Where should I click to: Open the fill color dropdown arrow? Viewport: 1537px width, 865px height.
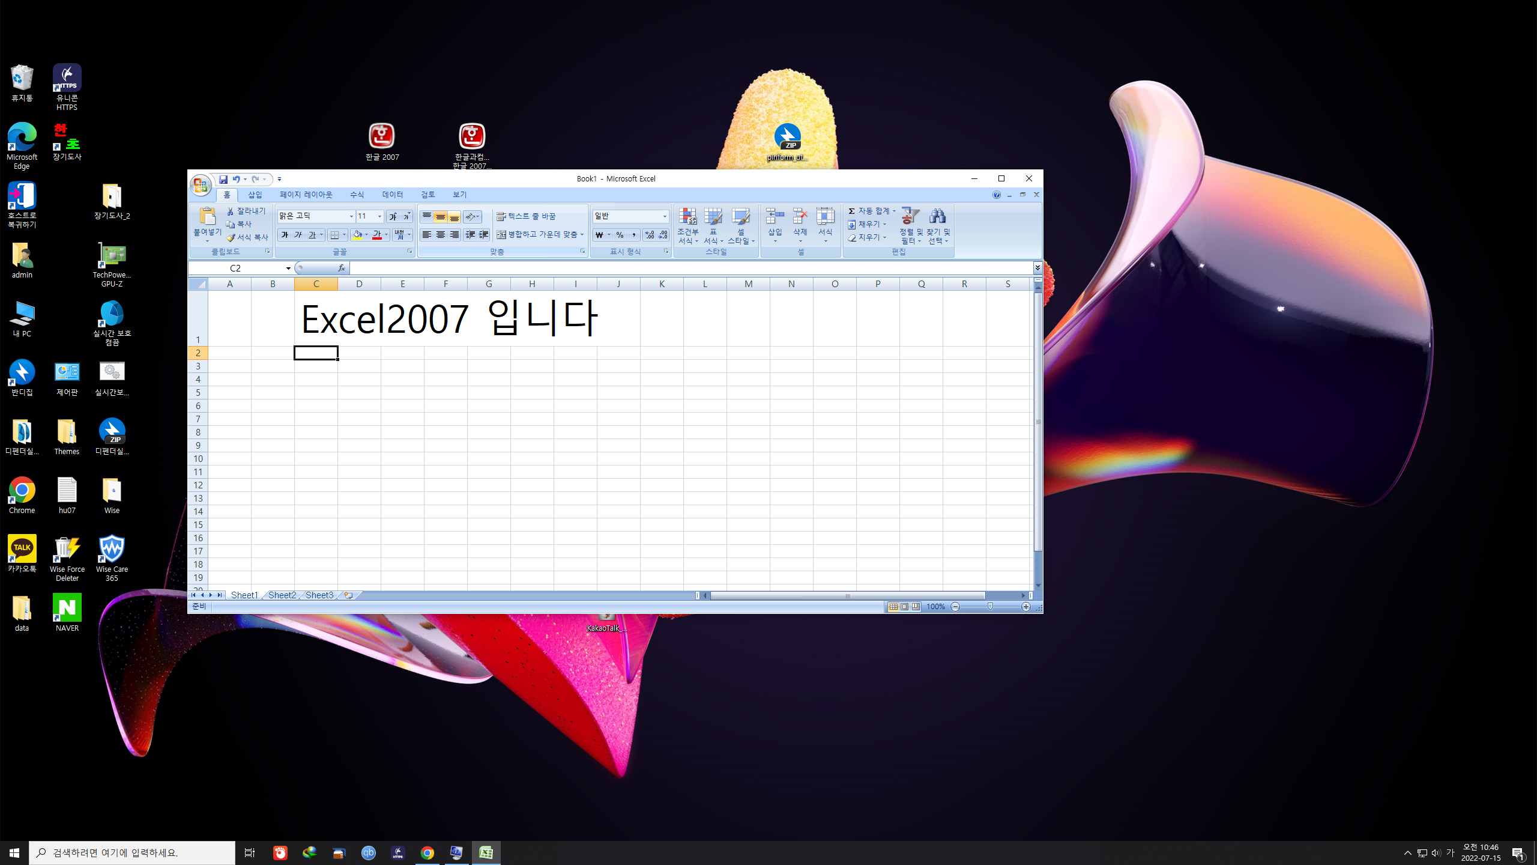pos(366,235)
